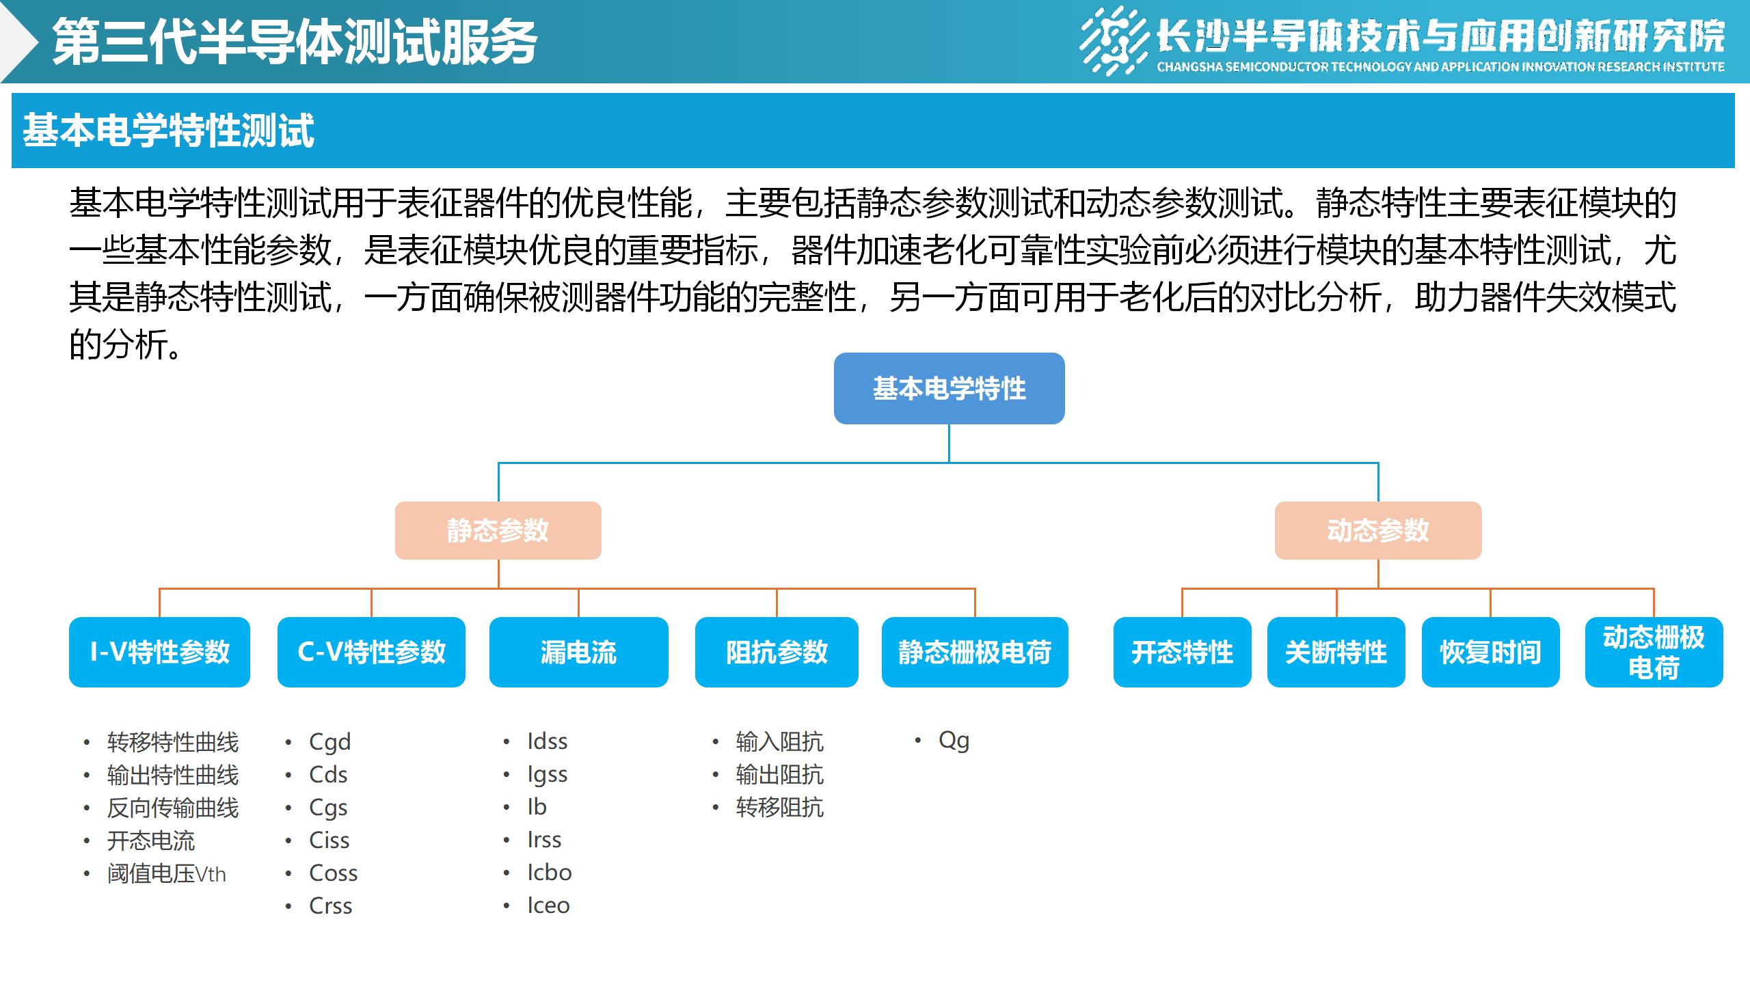Select bullet text 阈值电压Vth
1750x984 pixels.
(166, 873)
